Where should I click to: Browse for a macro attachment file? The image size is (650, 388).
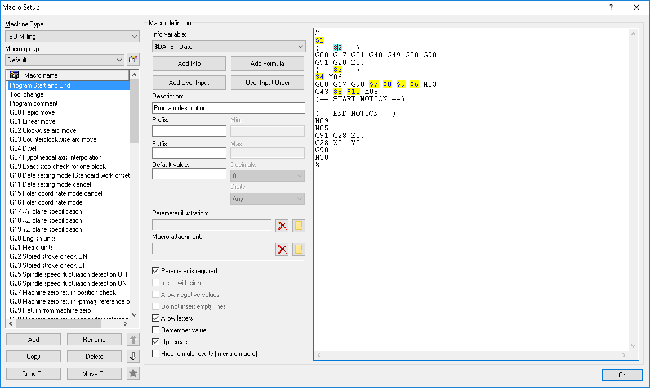click(x=299, y=249)
